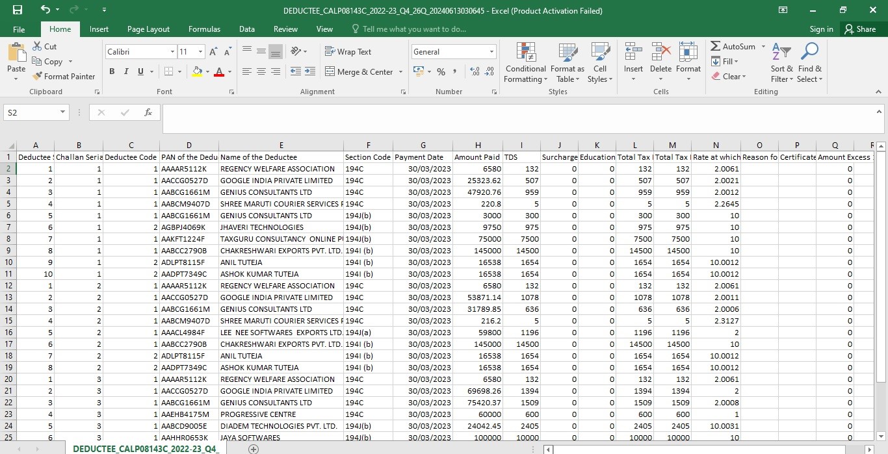This screenshot has width=888, height=454.
Task: Toggle Bold formatting
Action: pyautogui.click(x=112, y=71)
